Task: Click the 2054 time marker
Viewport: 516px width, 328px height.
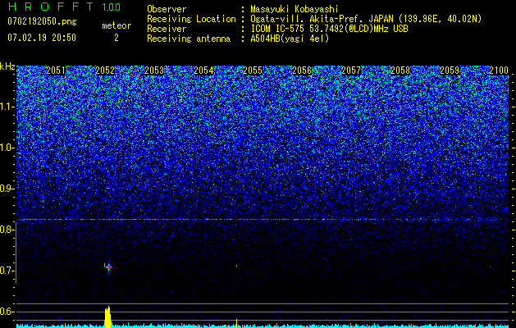Action: tap(203, 71)
